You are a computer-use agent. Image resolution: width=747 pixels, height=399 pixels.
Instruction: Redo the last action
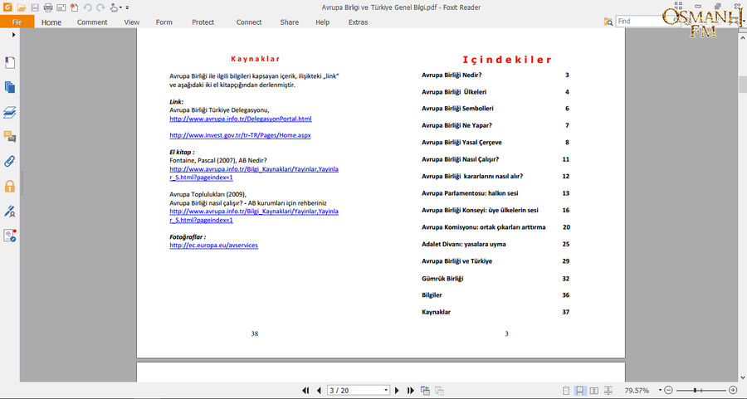pos(100,7)
